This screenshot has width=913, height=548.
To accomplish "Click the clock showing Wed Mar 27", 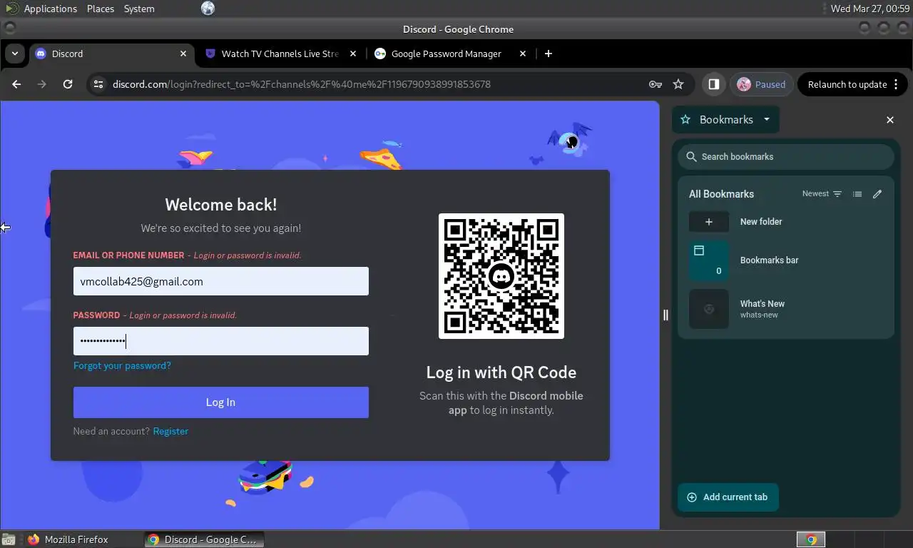I will pos(870,9).
